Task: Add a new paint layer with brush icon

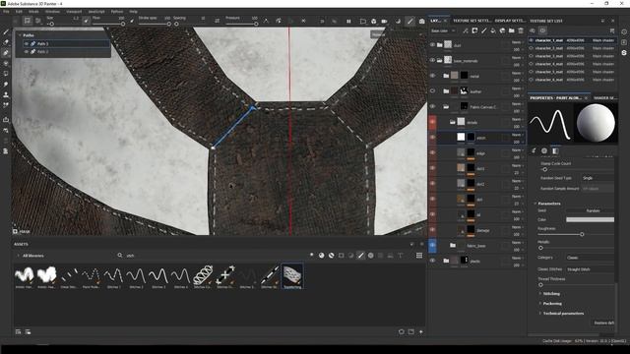Action: 483,30
